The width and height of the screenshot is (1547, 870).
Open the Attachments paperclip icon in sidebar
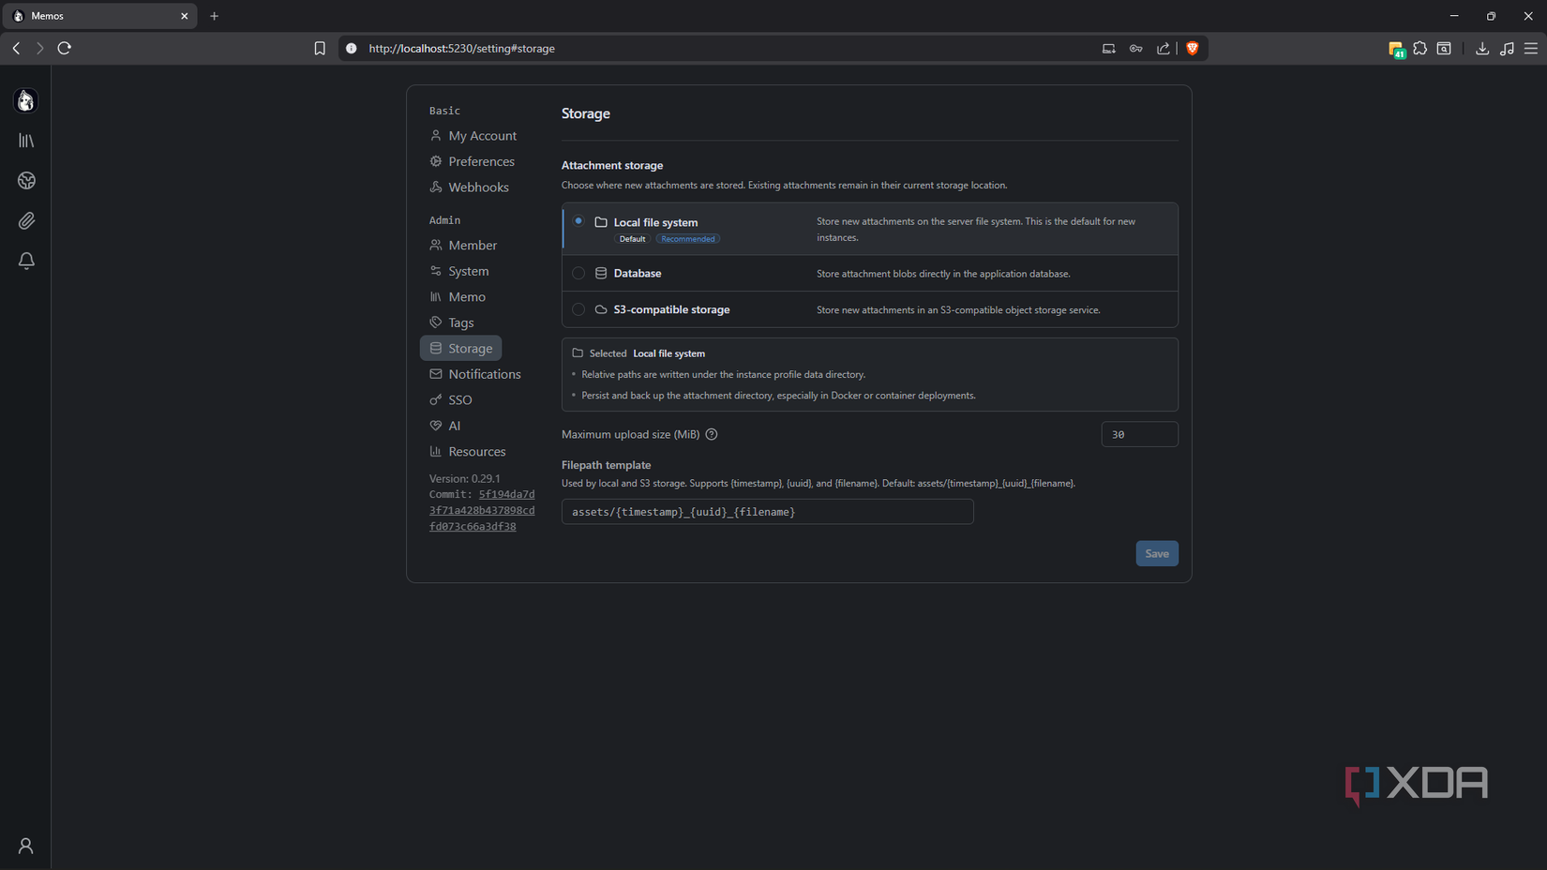(x=26, y=221)
